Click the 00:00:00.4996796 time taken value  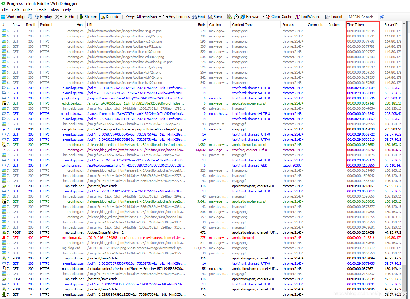(x=361, y=98)
